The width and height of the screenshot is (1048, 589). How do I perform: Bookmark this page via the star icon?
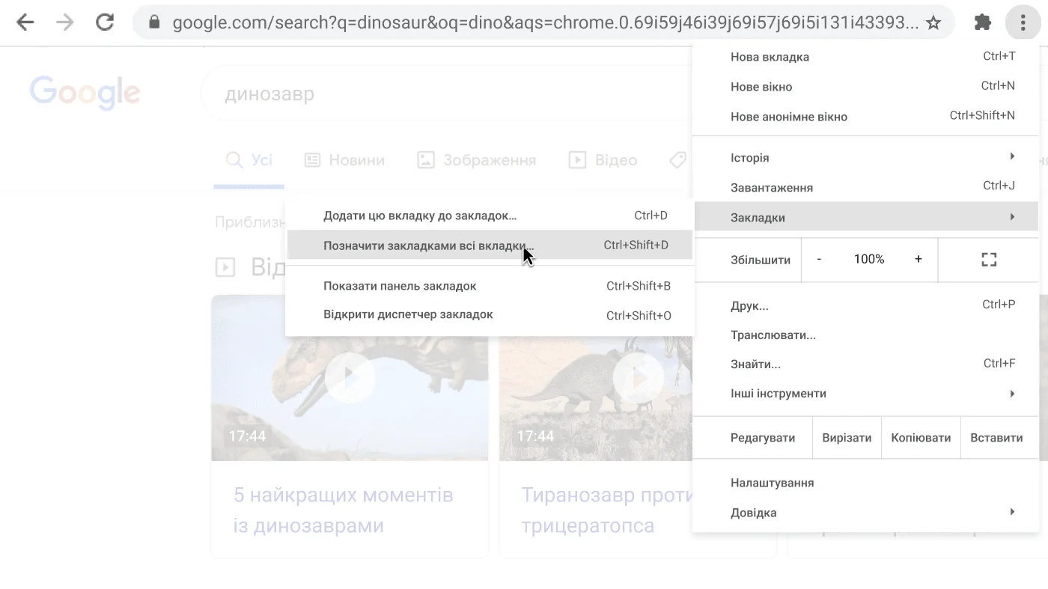[x=933, y=22]
